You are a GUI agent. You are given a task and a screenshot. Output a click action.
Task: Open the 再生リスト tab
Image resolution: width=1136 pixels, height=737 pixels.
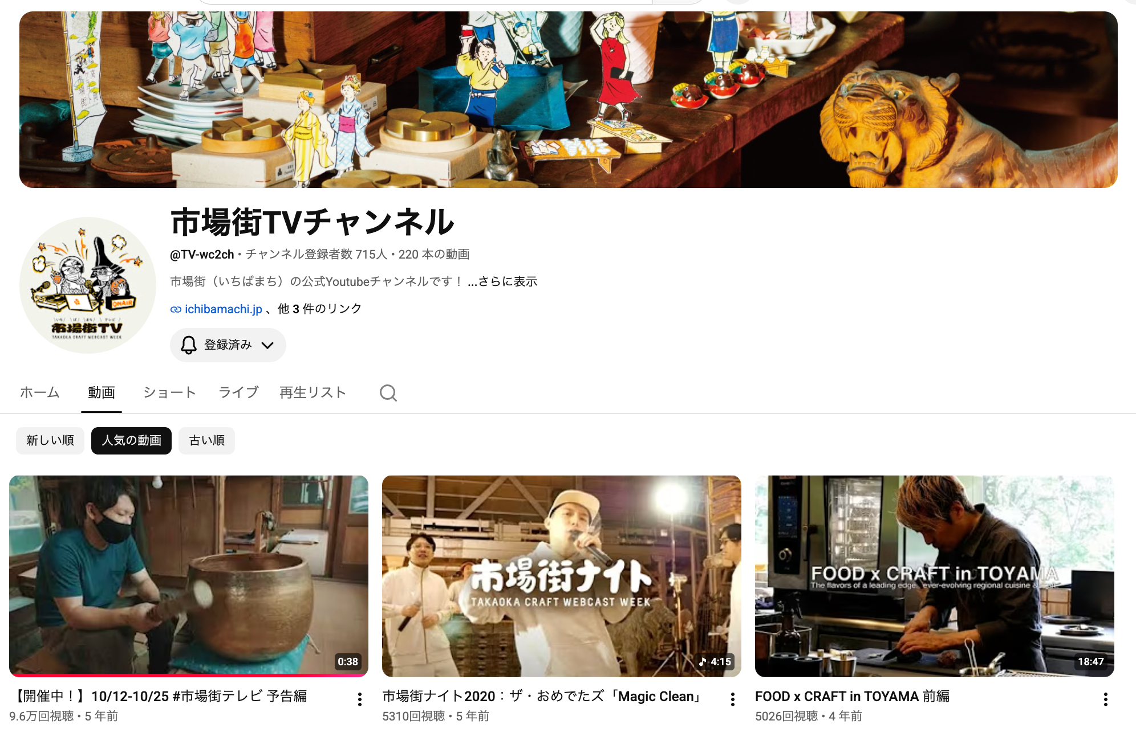[x=313, y=392]
